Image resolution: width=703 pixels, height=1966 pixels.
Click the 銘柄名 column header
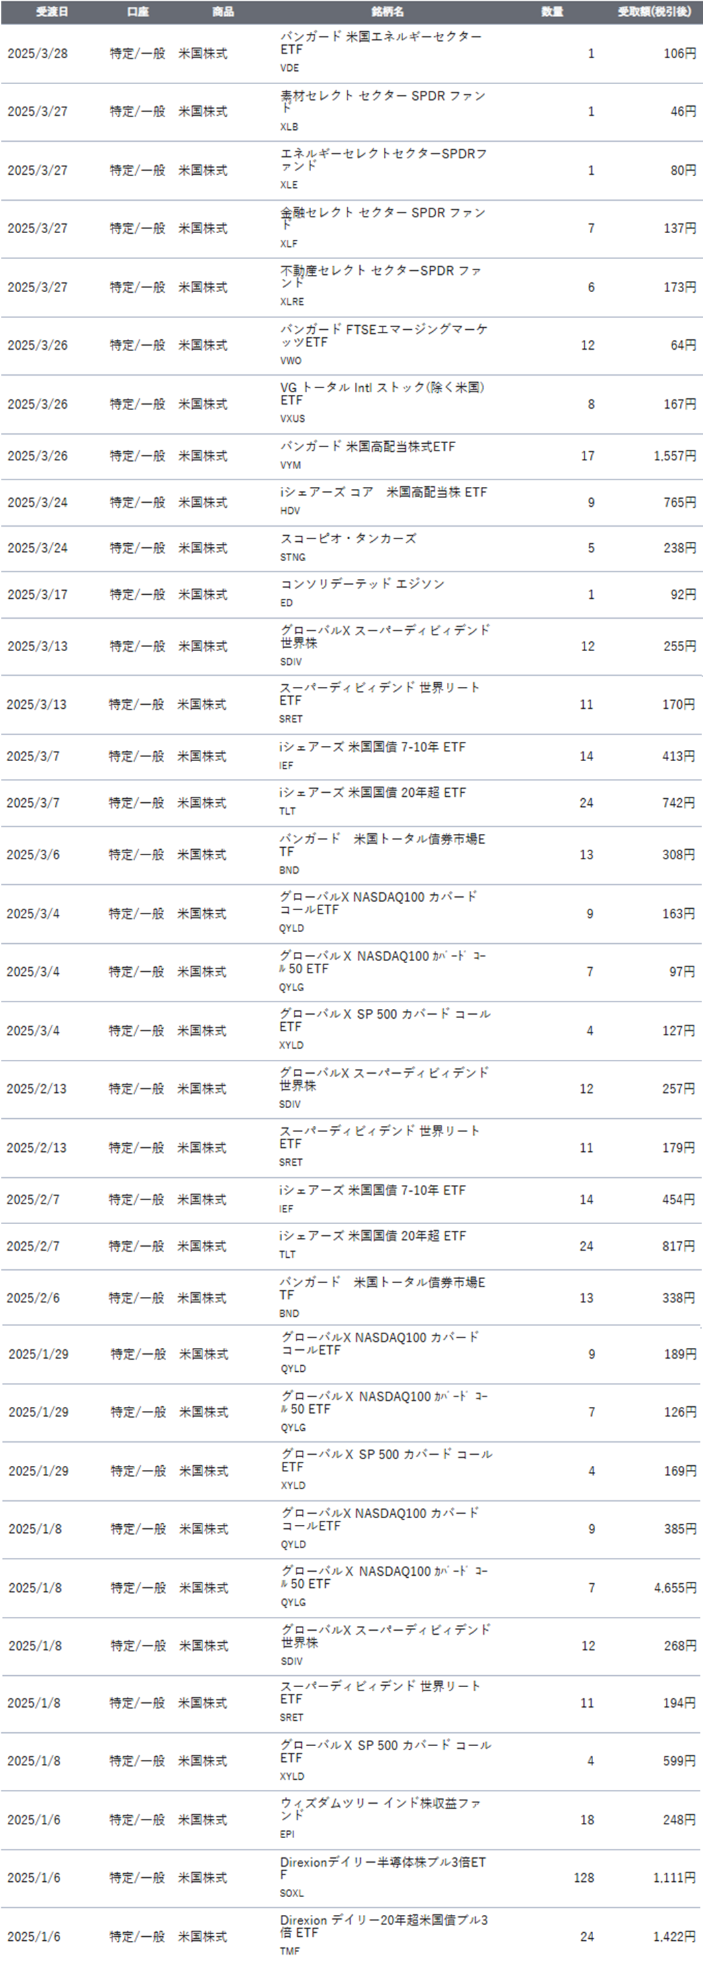click(x=387, y=11)
